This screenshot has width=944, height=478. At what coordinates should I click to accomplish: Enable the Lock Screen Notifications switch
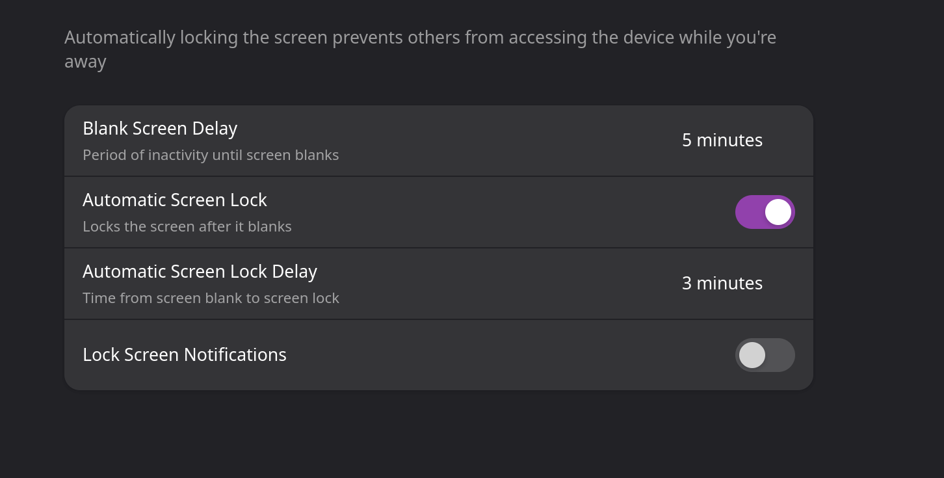click(765, 355)
